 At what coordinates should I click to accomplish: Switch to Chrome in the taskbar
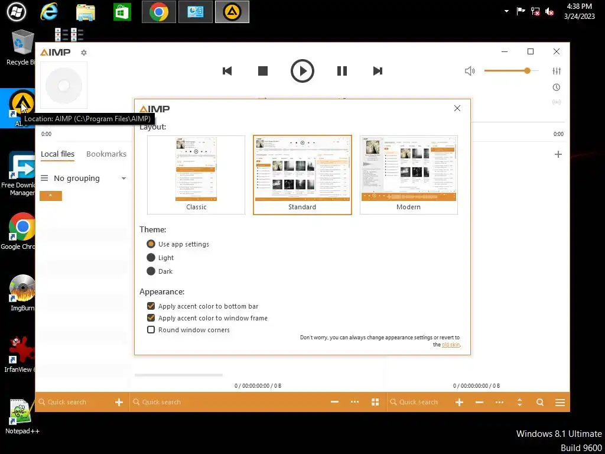pyautogui.click(x=158, y=12)
